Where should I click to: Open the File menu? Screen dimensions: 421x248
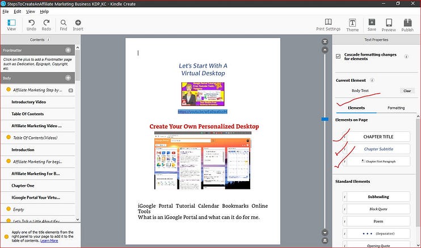pos(5,11)
